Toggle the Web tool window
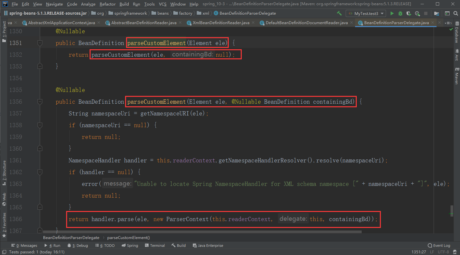Image resolution: width=460 pixels, height=255 pixels. [x=4, y=199]
